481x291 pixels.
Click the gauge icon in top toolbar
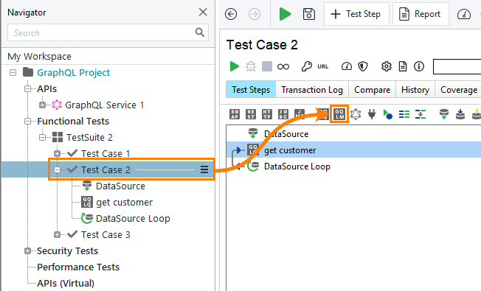point(464,14)
